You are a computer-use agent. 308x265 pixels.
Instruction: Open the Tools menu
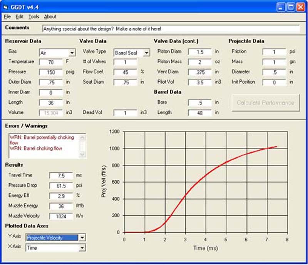tap(34, 17)
